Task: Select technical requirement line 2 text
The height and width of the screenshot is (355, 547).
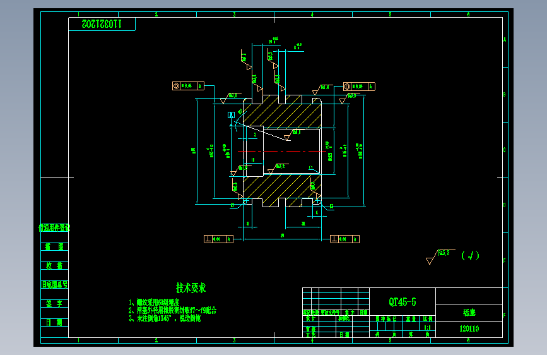Action: click(172, 310)
